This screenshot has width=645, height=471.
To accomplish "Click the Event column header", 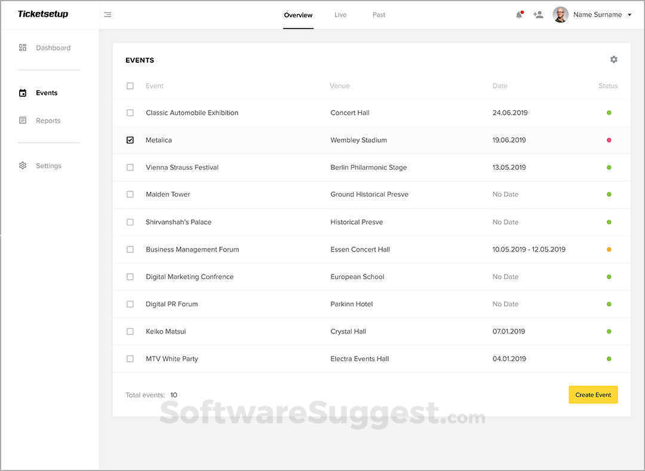I will coord(154,86).
